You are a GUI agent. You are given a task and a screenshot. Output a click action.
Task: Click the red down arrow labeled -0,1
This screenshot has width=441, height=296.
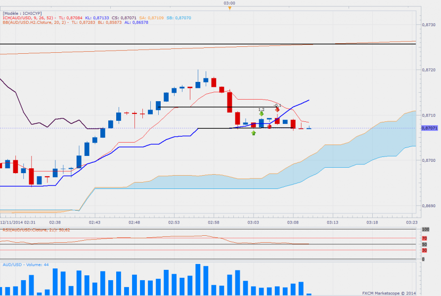(x=277, y=110)
